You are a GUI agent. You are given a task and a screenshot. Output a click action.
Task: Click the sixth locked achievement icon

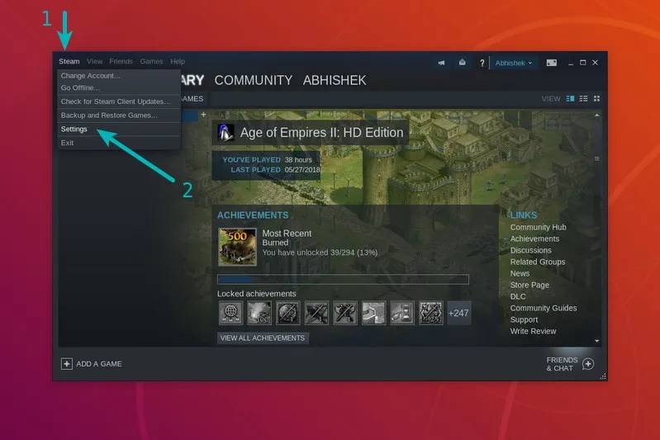(x=373, y=313)
